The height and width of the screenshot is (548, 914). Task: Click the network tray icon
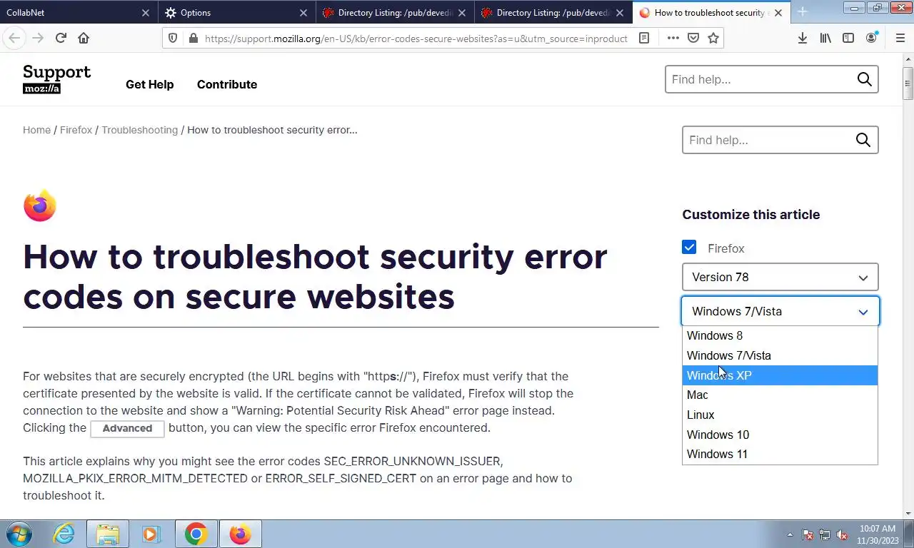click(825, 534)
